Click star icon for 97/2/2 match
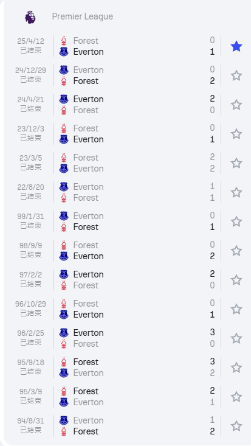Screen dimensions: 251x446 236,280
